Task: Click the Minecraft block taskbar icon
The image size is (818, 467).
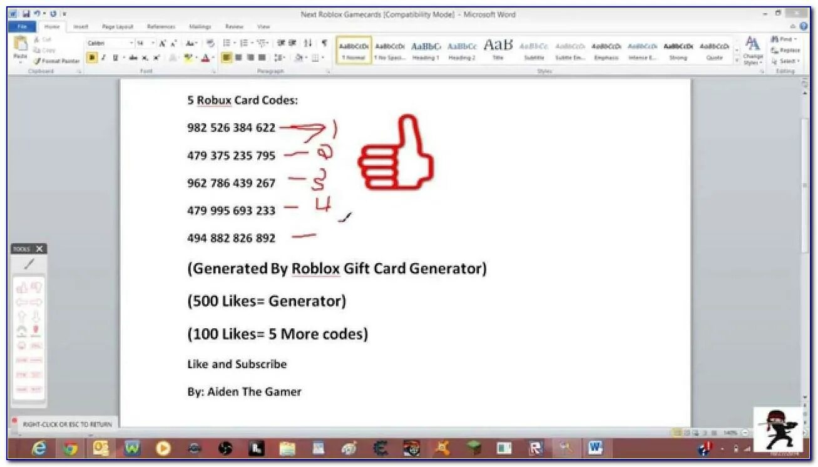Action: [x=474, y=448]
